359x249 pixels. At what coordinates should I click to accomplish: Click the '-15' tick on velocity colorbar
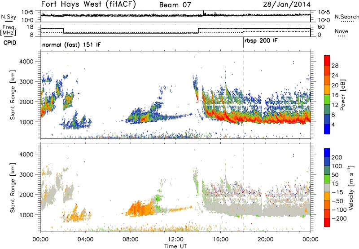point(337,192)
